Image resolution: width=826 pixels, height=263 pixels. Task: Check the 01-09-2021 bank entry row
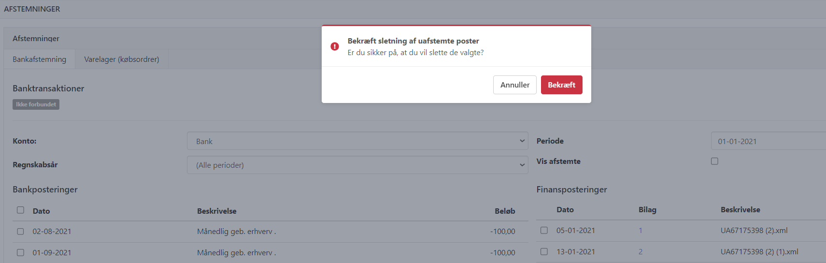pos(20,252)
